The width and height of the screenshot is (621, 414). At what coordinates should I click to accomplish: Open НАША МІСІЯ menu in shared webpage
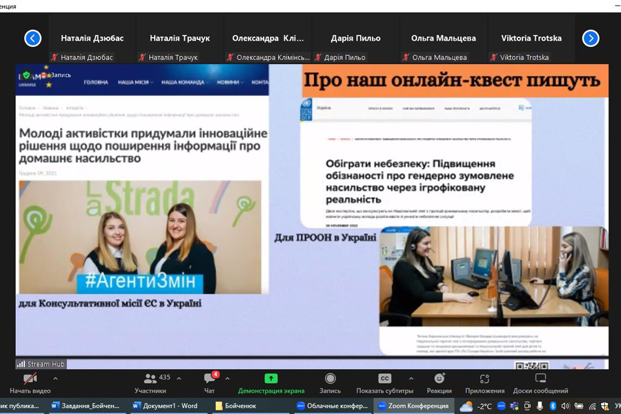135,82
